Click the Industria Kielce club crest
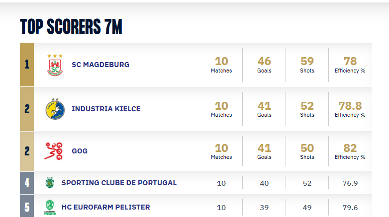This screenshot has height=217, width=389. [55, 109]
